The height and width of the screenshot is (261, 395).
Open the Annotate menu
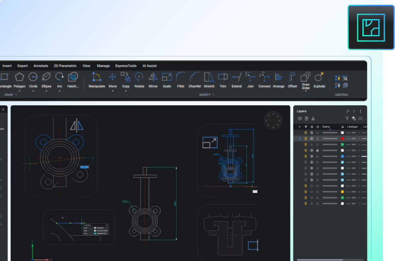pyautogui.click(x=41, y=66)
